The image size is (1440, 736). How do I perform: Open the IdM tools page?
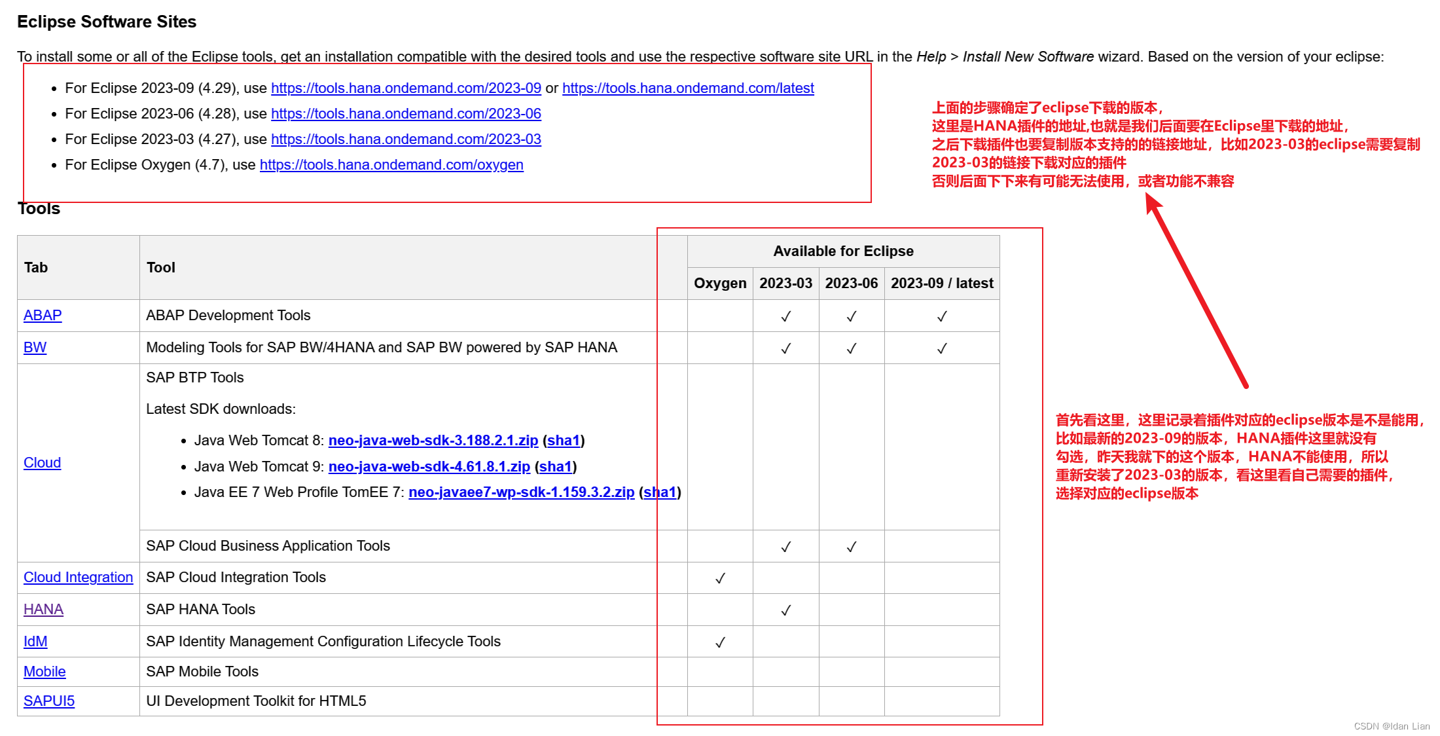(x=35, y=641)
